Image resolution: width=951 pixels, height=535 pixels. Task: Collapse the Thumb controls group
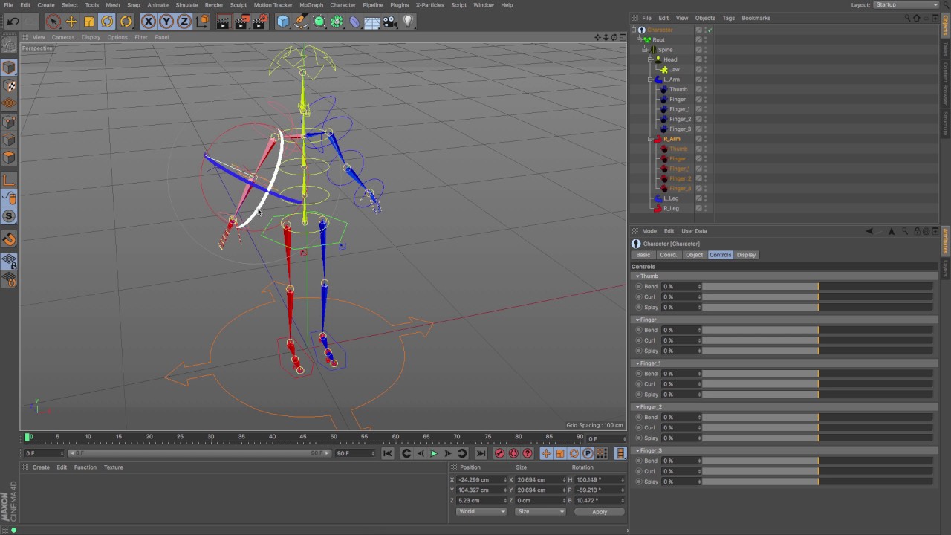point(637,276)
